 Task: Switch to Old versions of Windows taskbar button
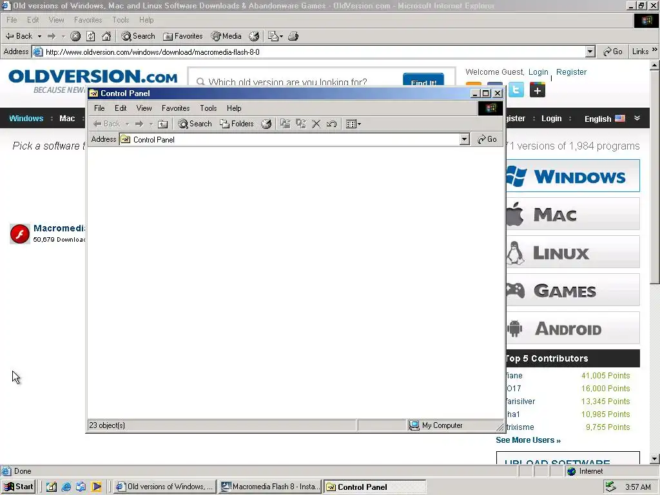[165, 487]
